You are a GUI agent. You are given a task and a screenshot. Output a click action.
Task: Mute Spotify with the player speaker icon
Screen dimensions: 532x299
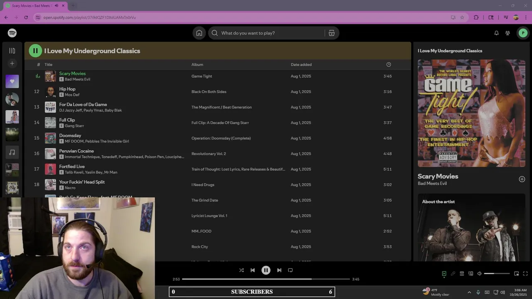coord(479,274)
